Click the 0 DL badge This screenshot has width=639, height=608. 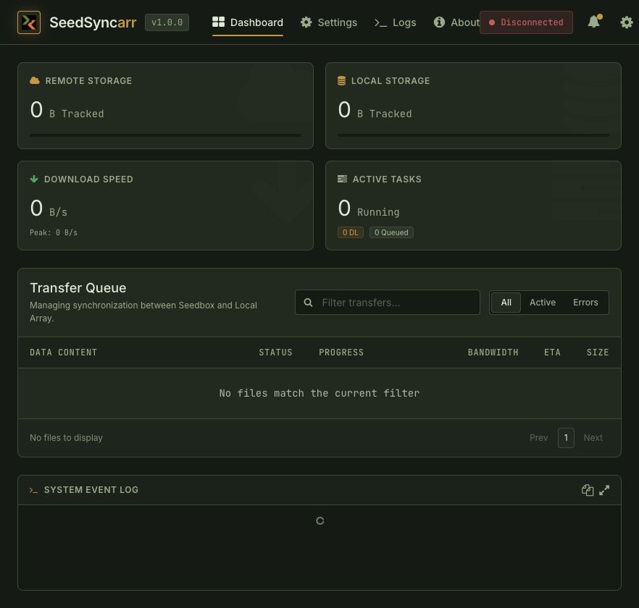click(351, 232)
